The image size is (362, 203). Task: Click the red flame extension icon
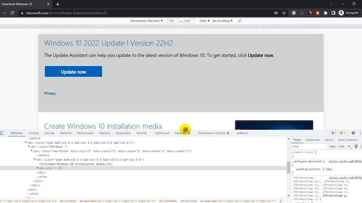[x=318, y=13]
